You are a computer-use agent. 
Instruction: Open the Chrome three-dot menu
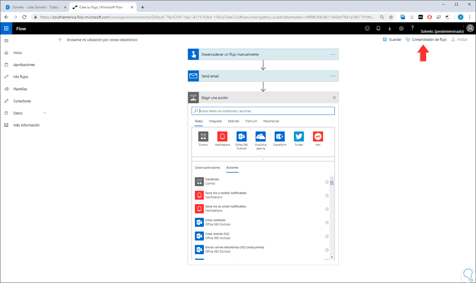tap(470, 17)
